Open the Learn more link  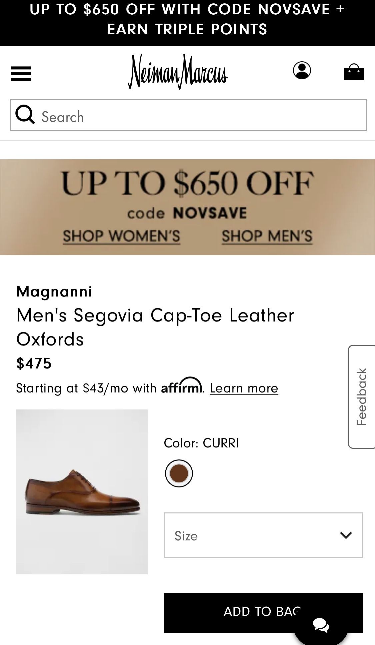244,387
